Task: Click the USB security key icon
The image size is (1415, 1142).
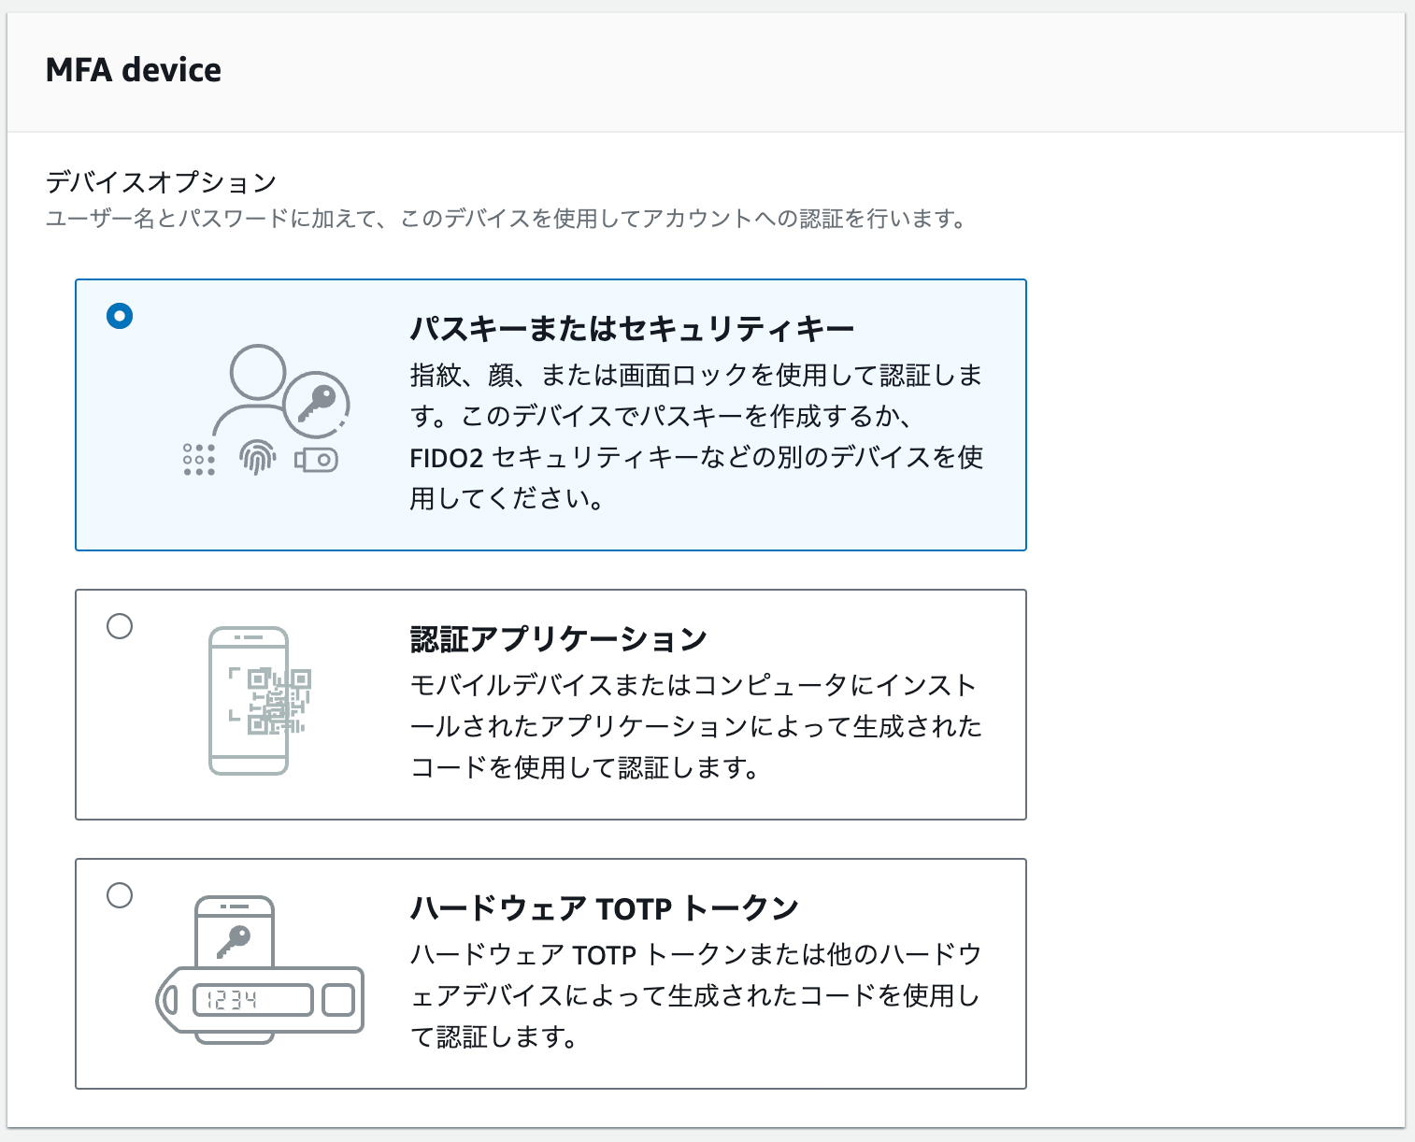Action: pos(316,460)
